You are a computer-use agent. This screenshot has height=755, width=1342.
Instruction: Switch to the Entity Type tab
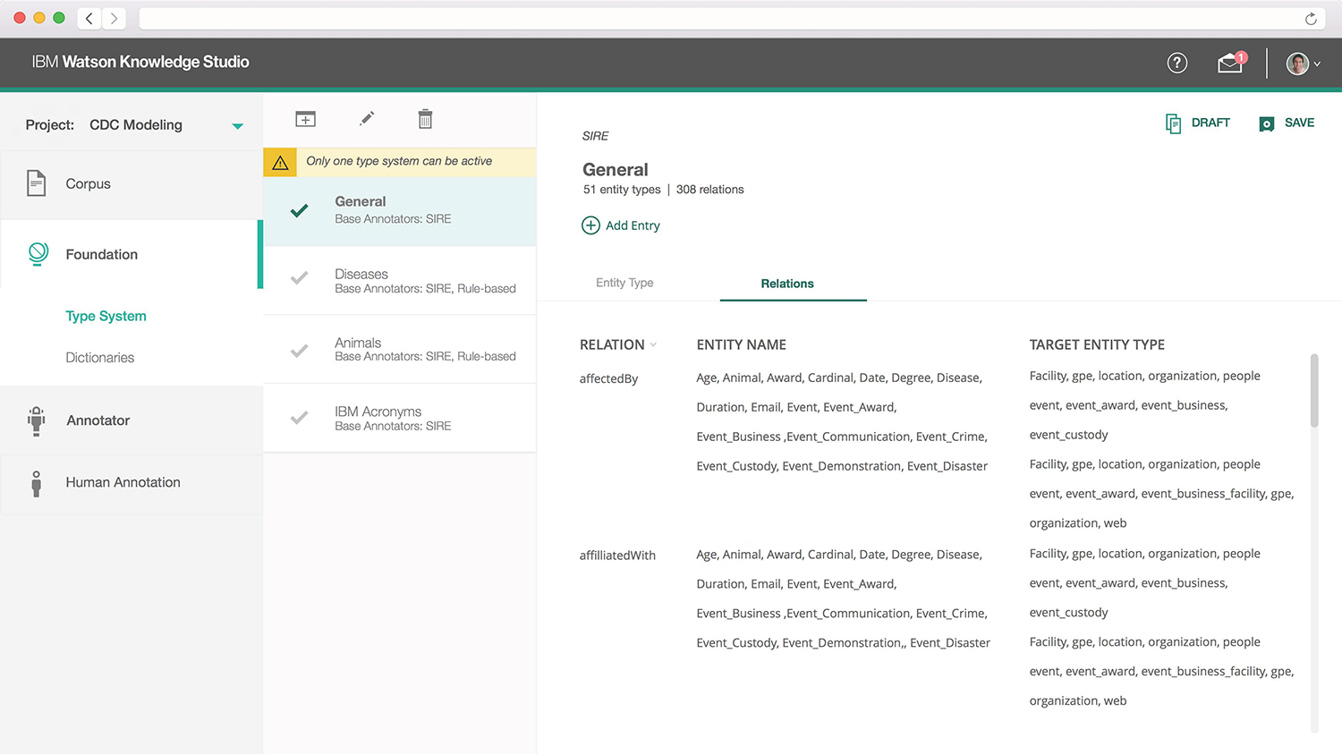point(624,283)
